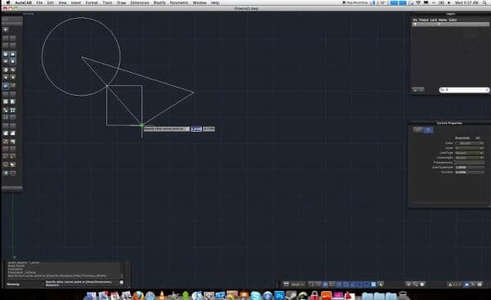The height and width of the screenshot is (300, 491).
Task: Open Skype from the Dock
Action: [255, 296]
